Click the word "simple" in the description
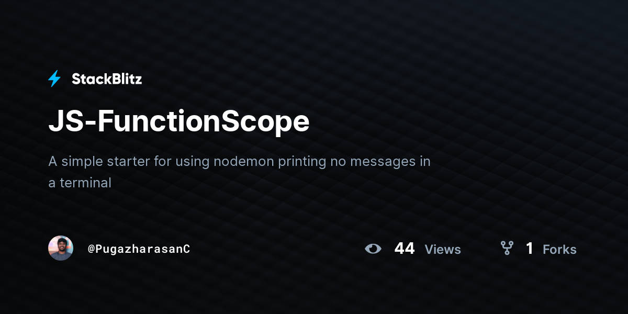The image size is (628, 314). coord(80,162)
